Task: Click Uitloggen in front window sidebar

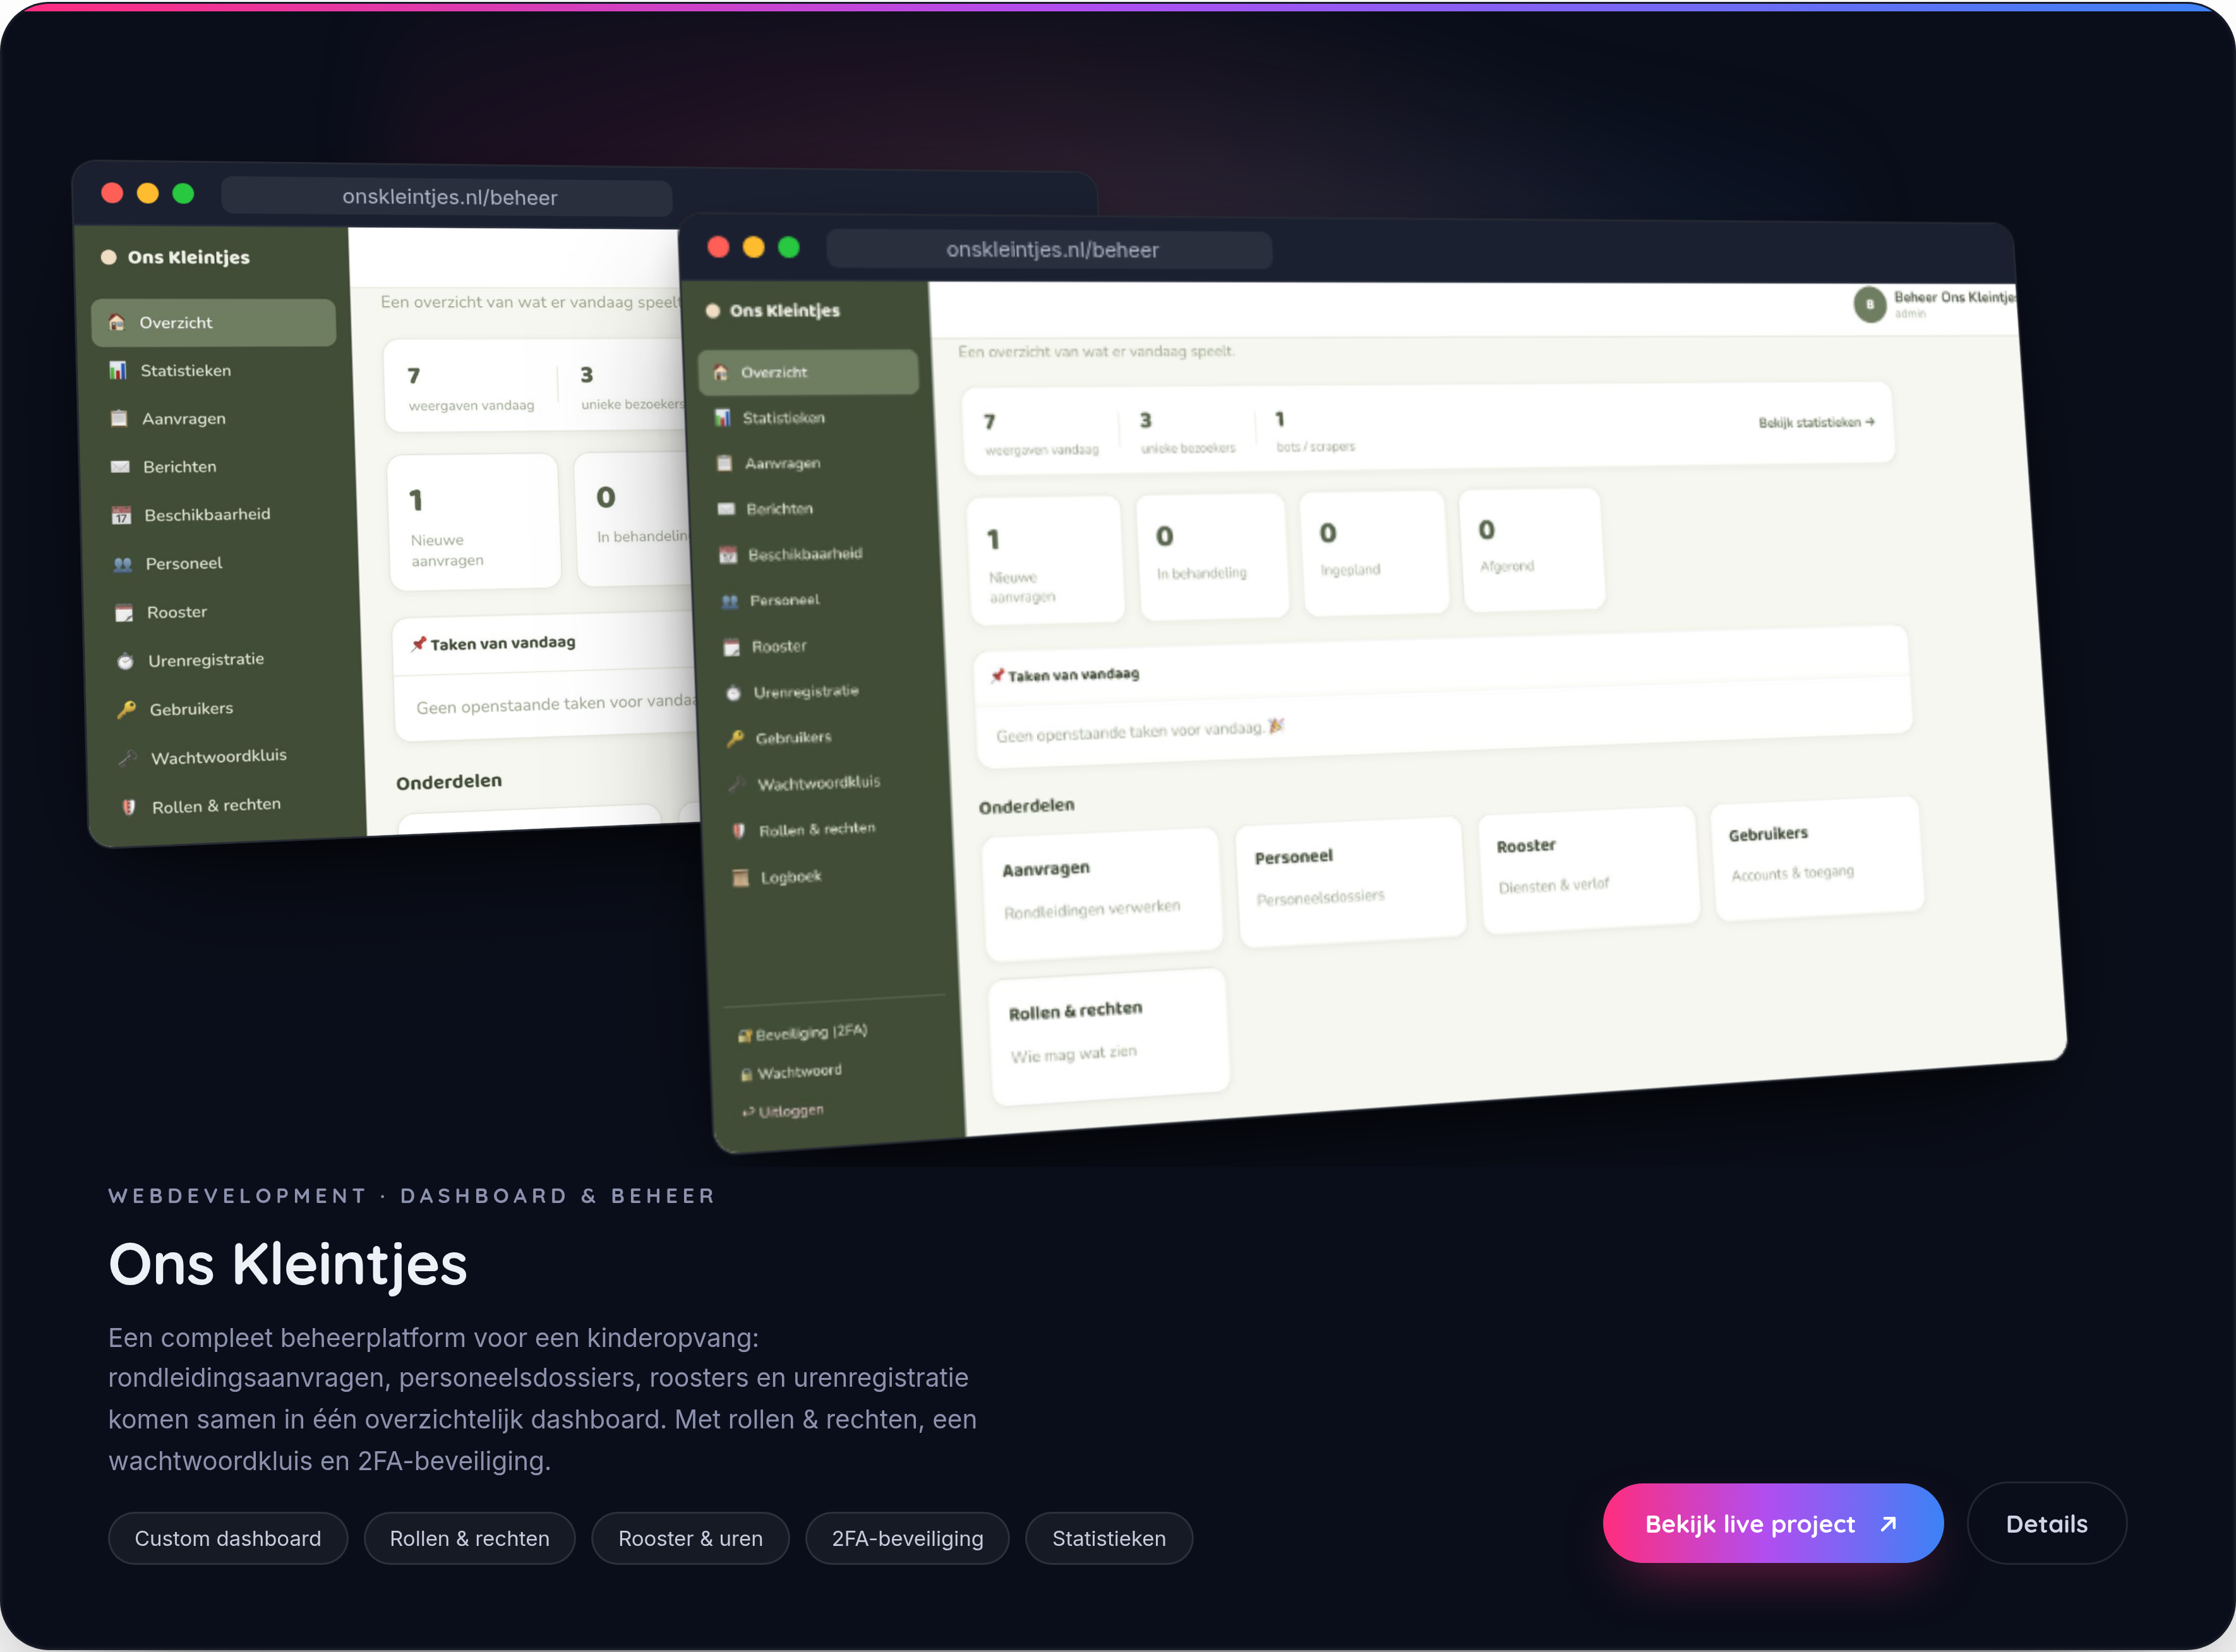Action: pyautogui.click(x=783, y=1111)
